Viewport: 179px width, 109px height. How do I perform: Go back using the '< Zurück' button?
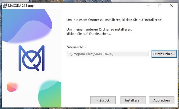(103, 100)
